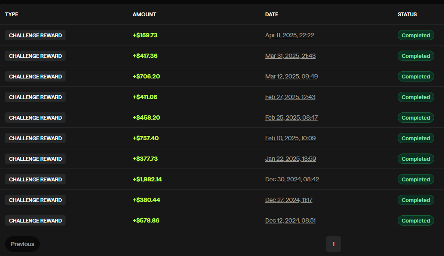Open the Dec 30, 2024, 08:42 date link
The image size is (444, 256).
292,179
